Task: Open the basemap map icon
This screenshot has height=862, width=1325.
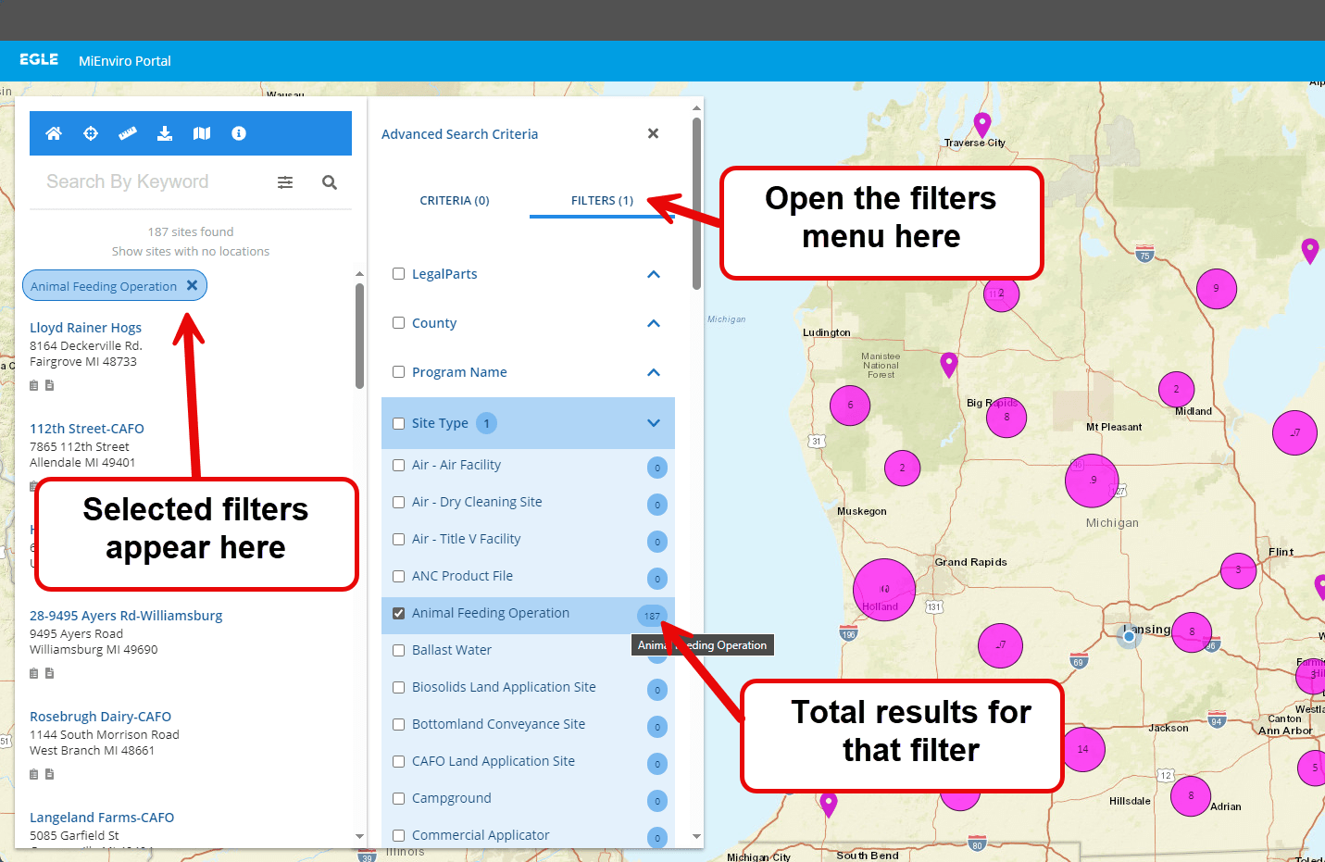Action: point(202,133)
